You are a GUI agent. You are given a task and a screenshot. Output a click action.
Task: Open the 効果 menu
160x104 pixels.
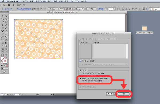click(61, 1)
